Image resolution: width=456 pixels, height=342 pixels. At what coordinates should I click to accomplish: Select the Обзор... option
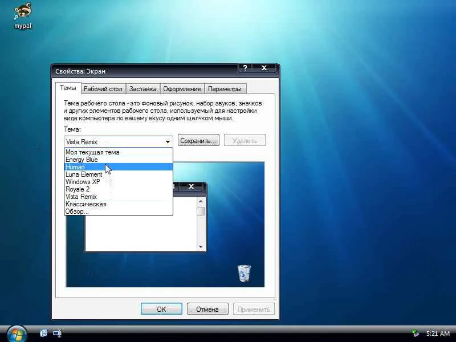point(119,211)
